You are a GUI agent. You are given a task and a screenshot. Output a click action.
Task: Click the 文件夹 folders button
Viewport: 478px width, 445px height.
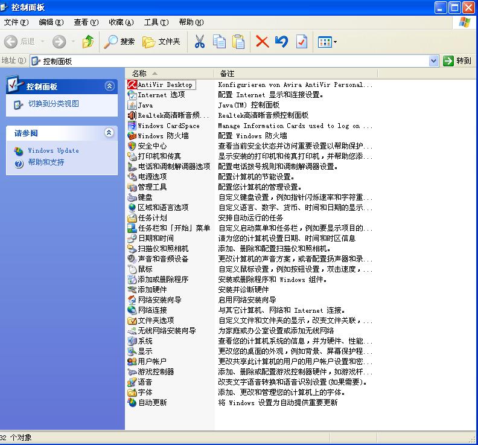tap(161, 42)
